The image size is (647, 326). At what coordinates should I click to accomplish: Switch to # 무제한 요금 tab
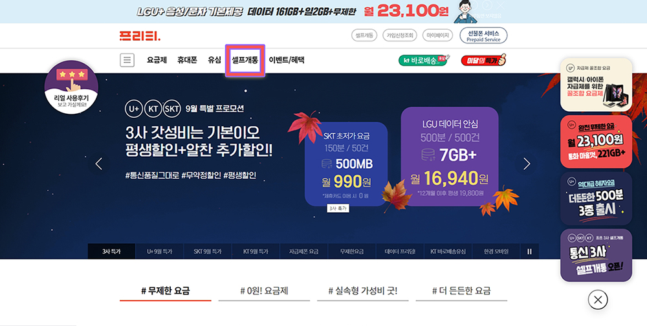point(166,291)
